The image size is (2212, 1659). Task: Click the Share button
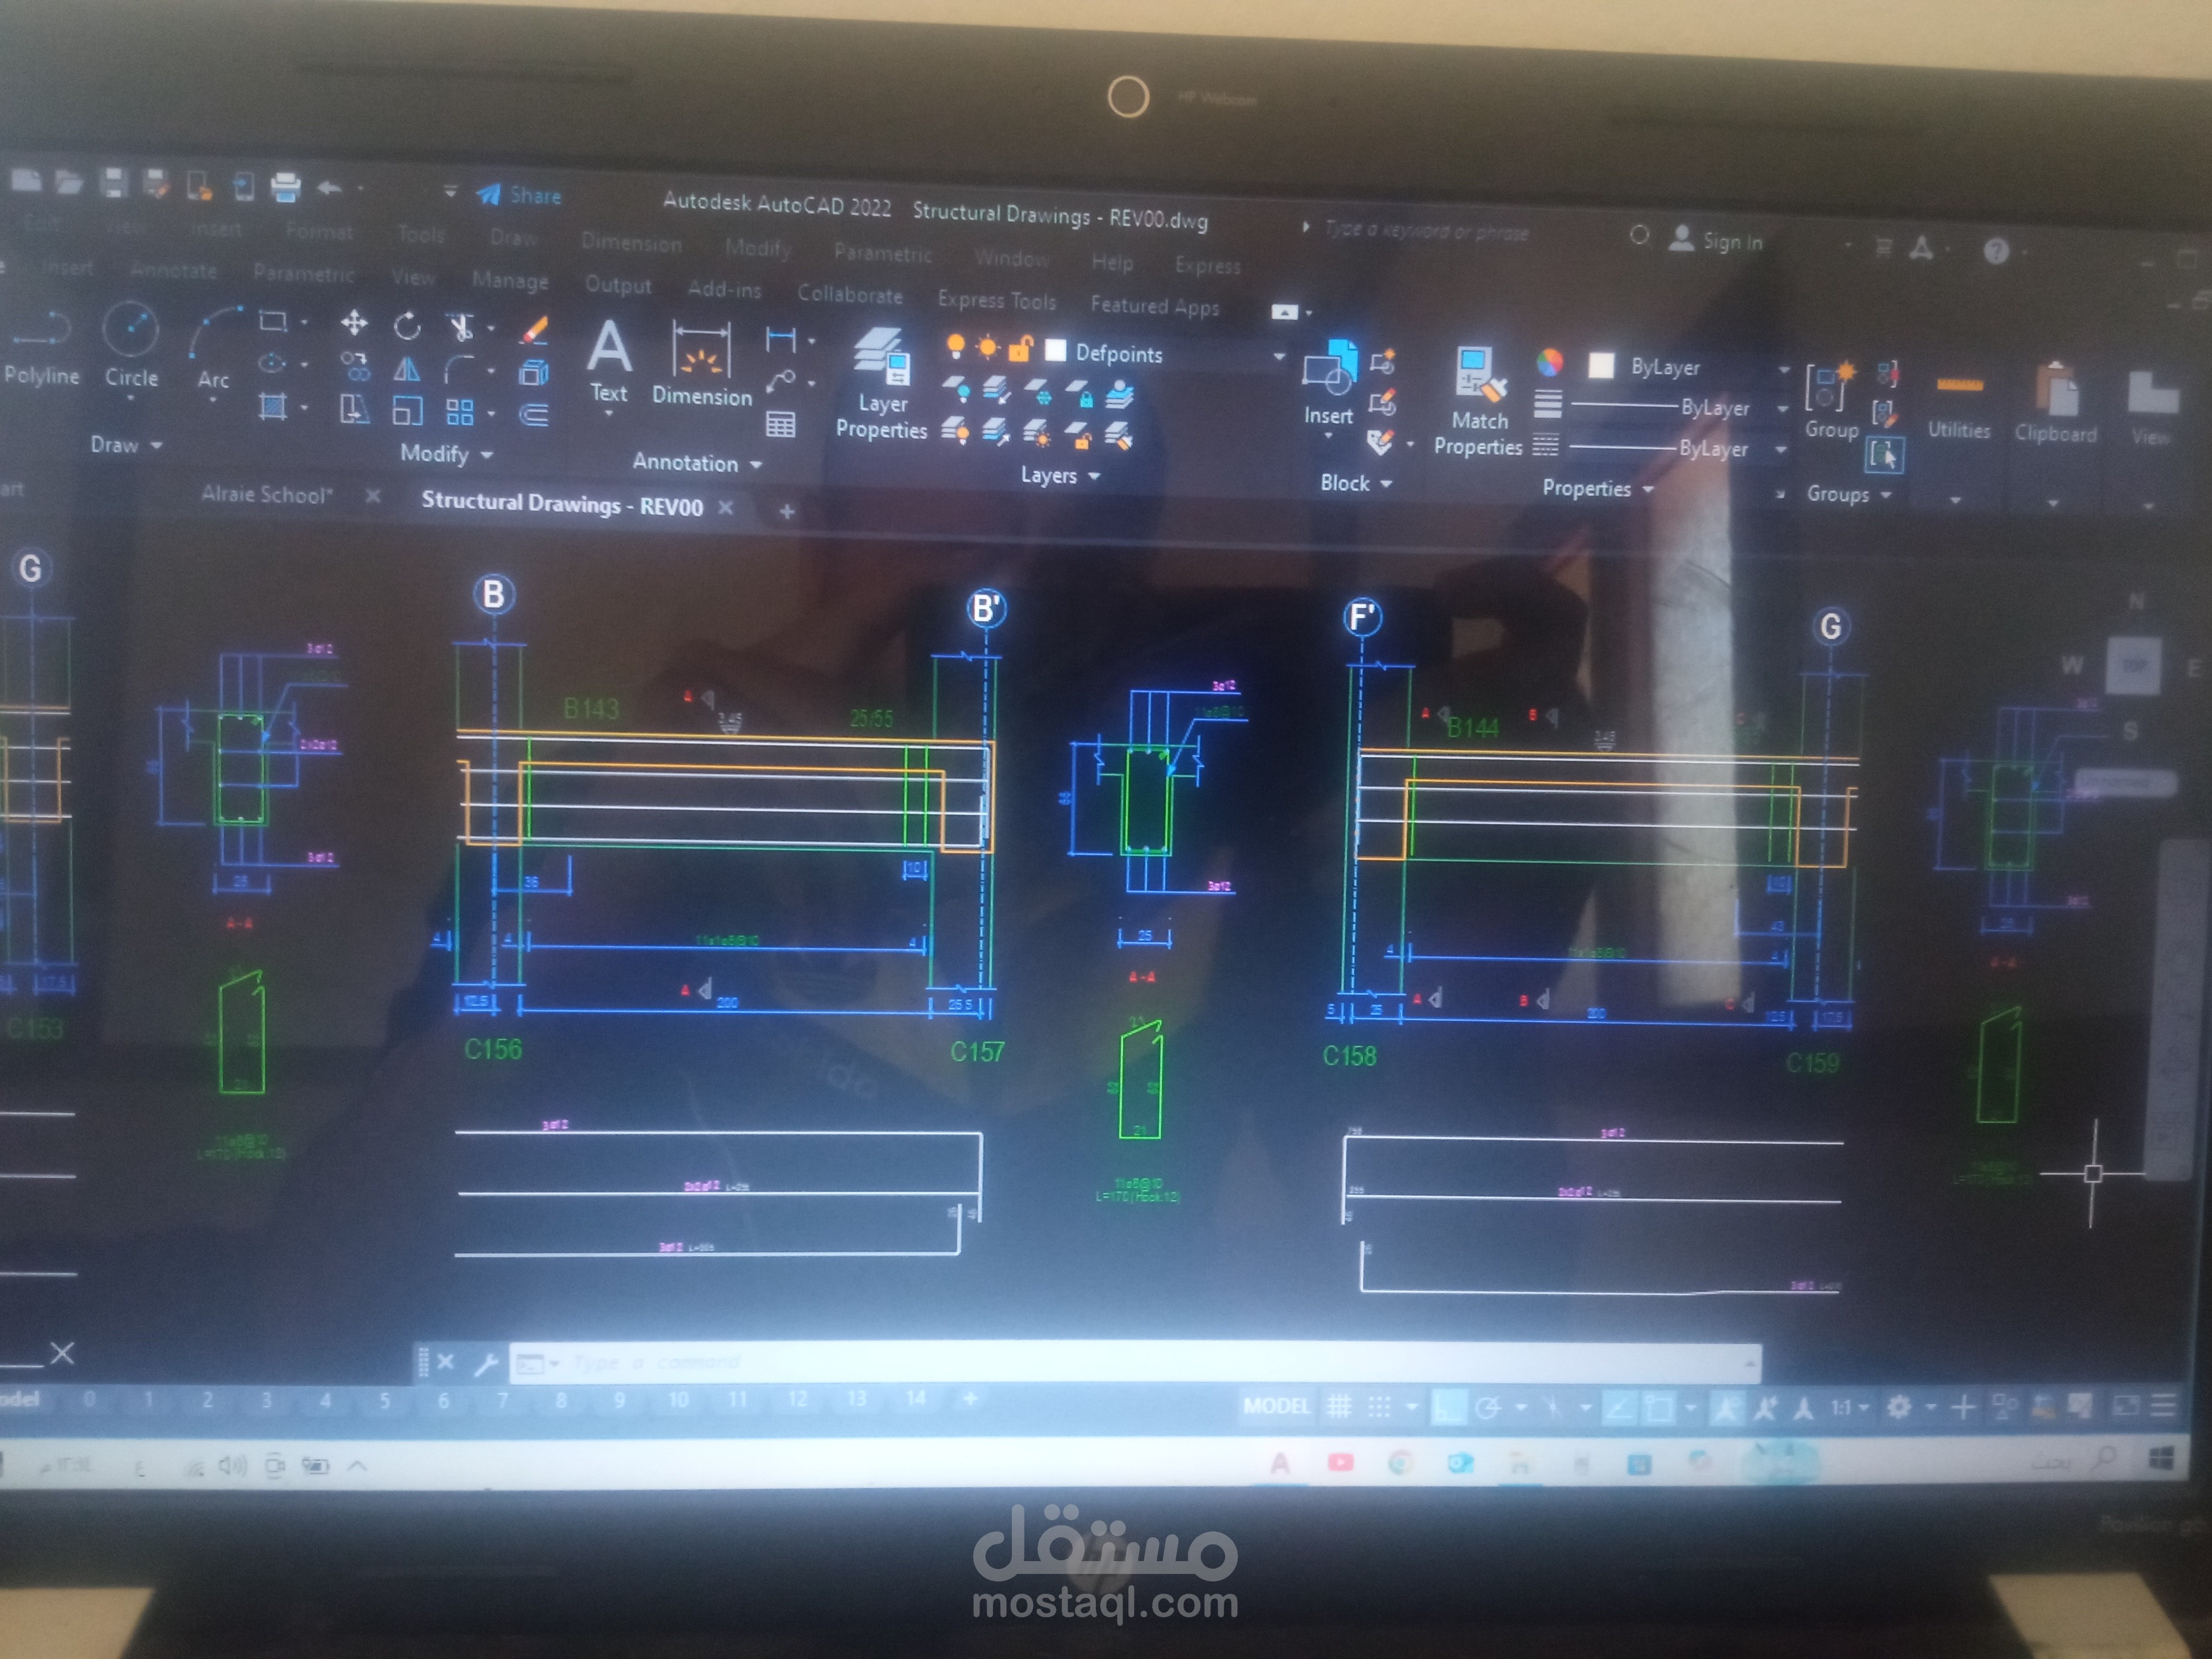[519, 195]
